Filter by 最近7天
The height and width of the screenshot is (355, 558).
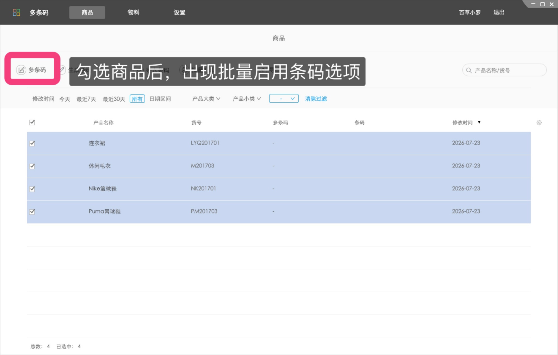point(86,99)
